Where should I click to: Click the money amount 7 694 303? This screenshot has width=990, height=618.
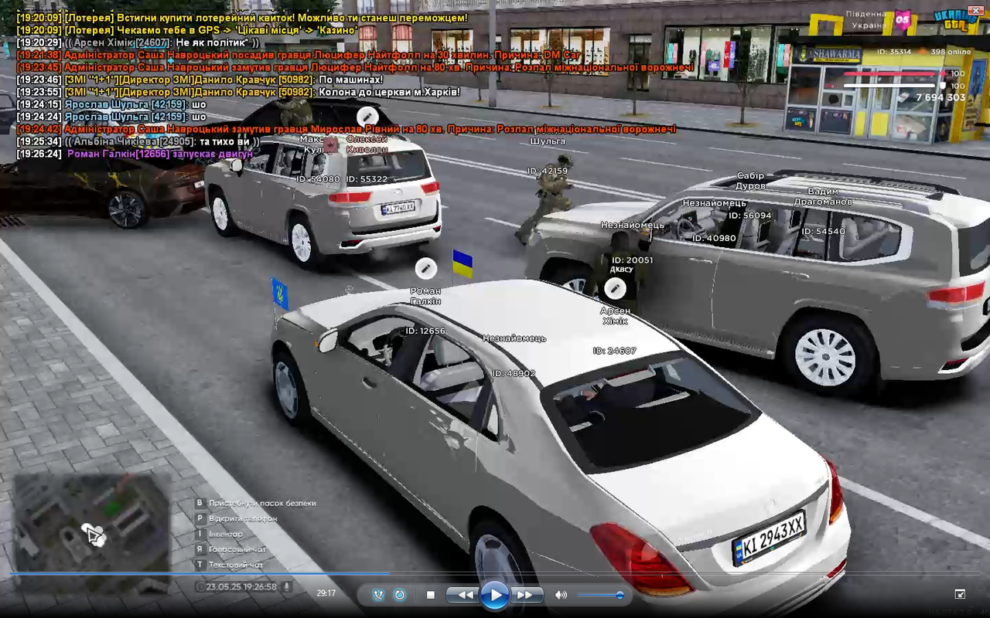coord(940,97)
